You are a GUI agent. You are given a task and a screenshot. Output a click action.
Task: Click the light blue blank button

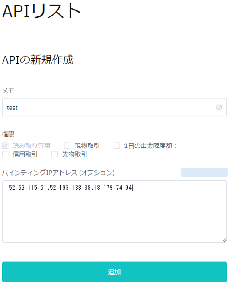204,172
